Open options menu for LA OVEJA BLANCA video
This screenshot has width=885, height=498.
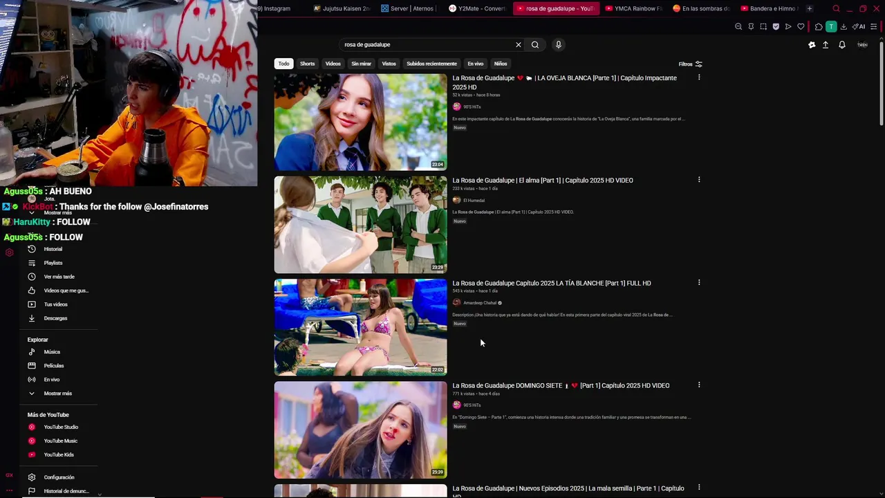click(699, 77)
